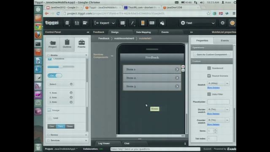The image size is (270, 152).
Task: Open the Ubuntu Dash home icon
Action: point(38,9)
